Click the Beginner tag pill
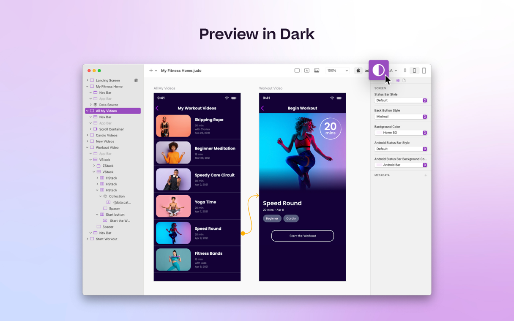514x321 pixels. pyautogui.click(x=272, y=218)
